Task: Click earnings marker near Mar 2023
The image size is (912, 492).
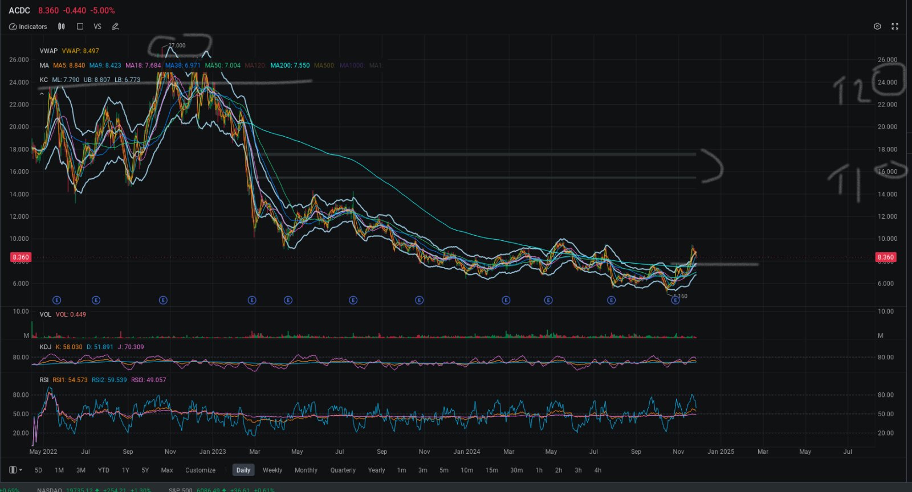Action: point(252,300)
